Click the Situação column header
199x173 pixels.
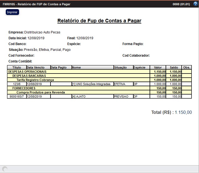123,67
